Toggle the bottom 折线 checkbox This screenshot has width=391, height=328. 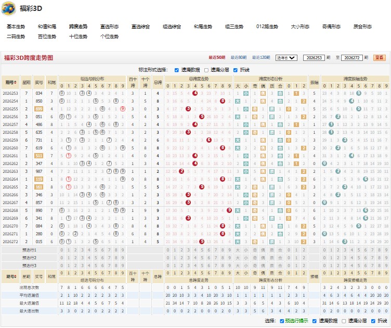click(373, 321)
